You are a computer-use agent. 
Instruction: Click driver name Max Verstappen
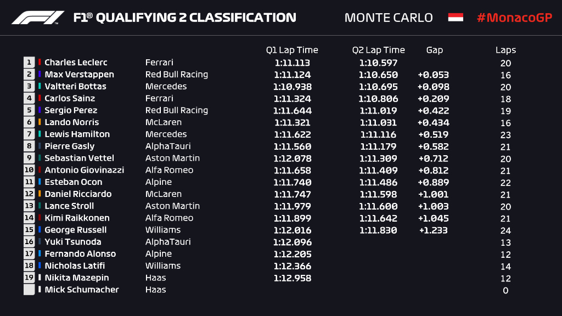click(79, 75)
